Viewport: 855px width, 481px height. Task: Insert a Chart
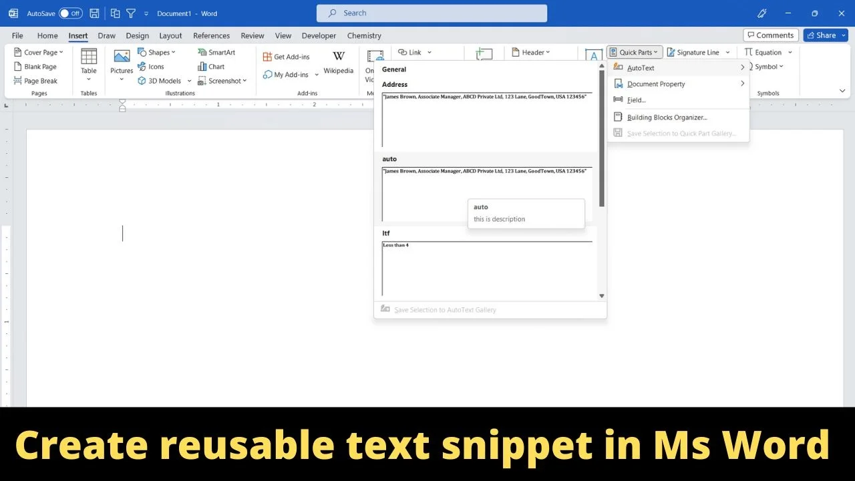(x=211, y=67)
